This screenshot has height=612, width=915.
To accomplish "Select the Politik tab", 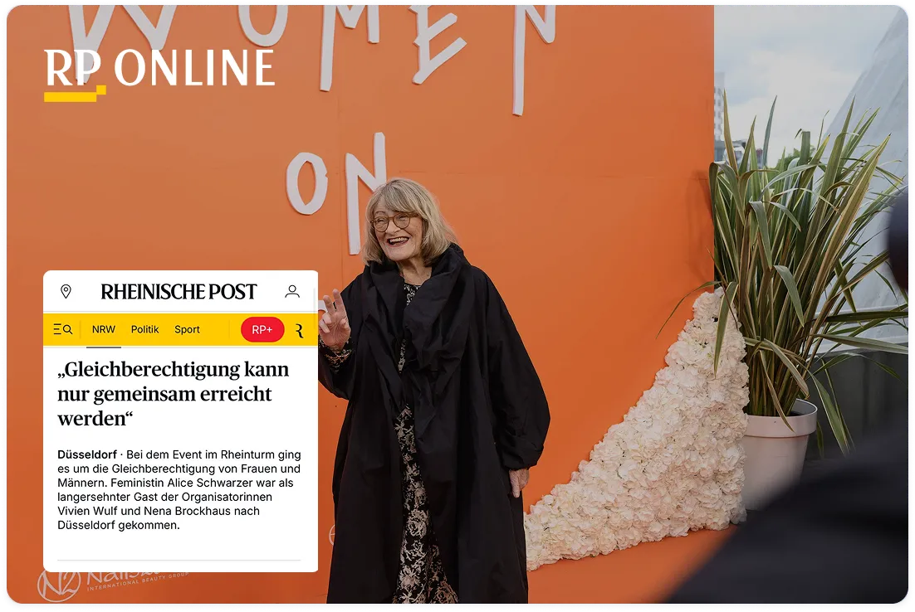I will tap(144, 330).
